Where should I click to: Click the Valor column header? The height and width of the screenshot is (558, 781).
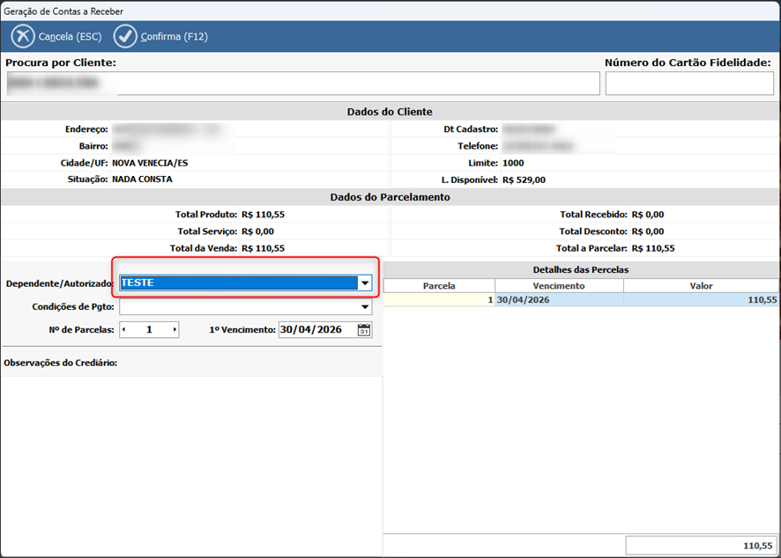(x=700, y=286)
